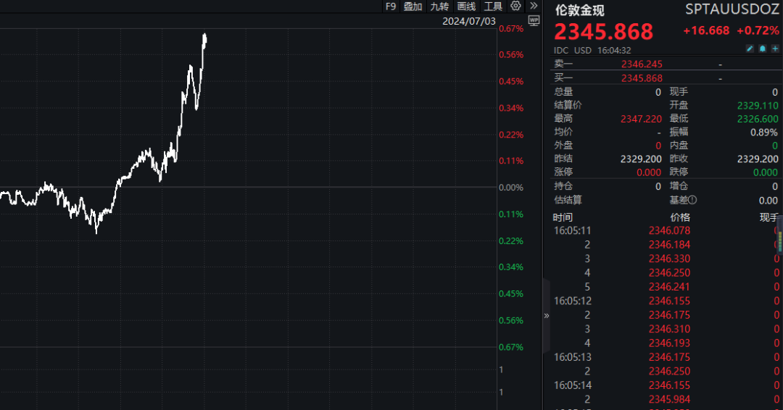The height and width of the screenshot is (410, 783).
Task: Click the SPTAUUSDOZ ticker code
Action: coord(732,9)
